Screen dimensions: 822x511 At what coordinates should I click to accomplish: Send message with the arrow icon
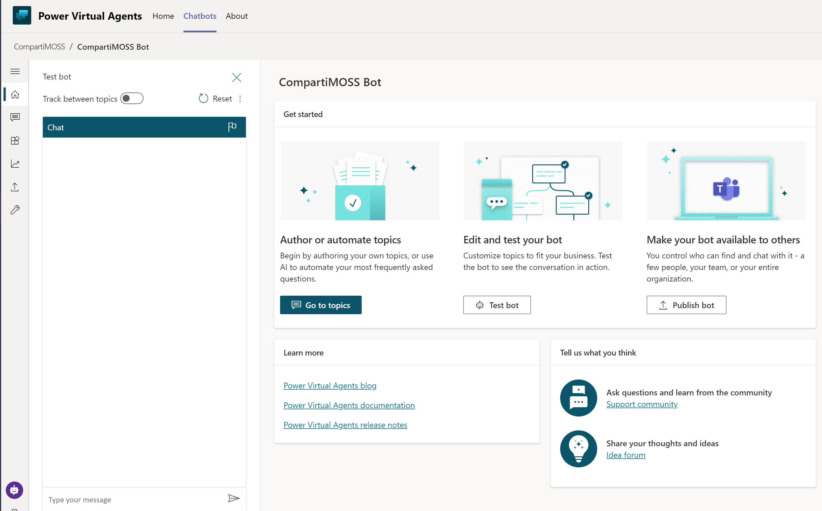[234, 499]
